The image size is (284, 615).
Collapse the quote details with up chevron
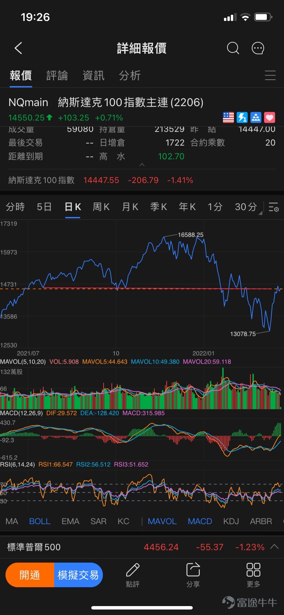pyautogui.click(x=142, y=165)
